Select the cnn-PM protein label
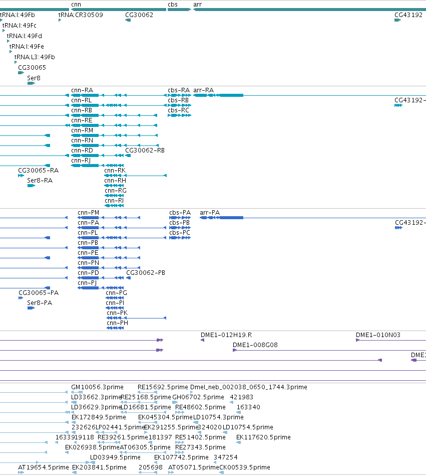Screen dimensions: 426x475 click(x=88, y=213)
